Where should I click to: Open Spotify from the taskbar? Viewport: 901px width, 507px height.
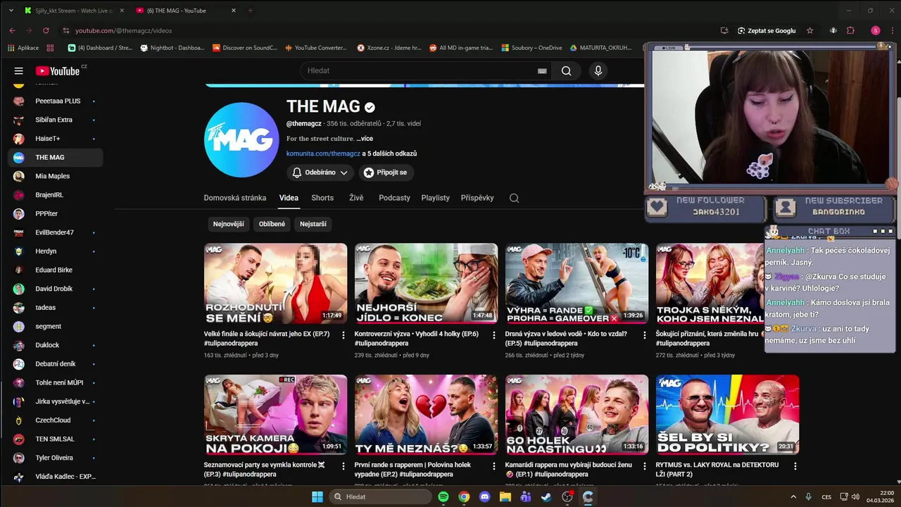[x=443, y=496]
